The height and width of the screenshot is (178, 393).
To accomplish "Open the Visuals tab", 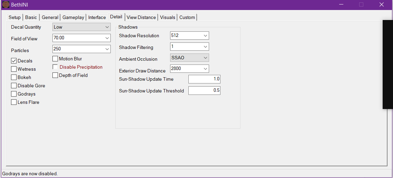I will [167, 17].
